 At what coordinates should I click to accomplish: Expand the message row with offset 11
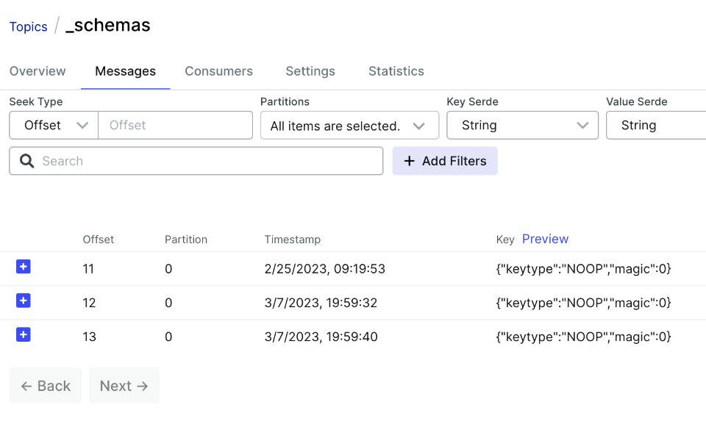coord(24,267)
